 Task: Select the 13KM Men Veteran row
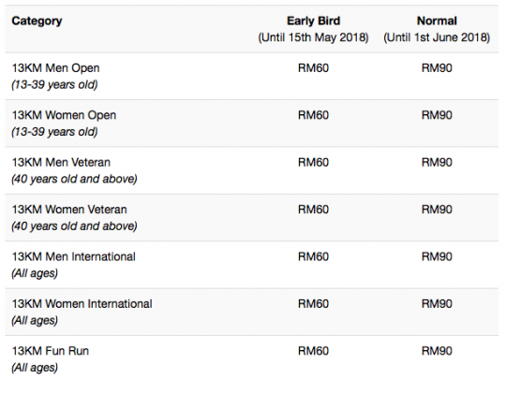(251, 170)
